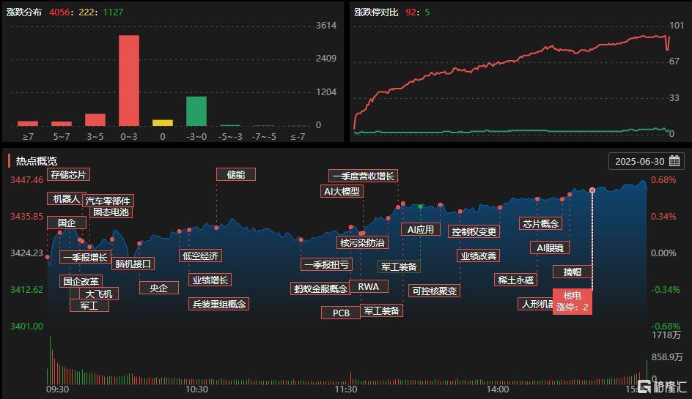Image resolution: width=692 pixels, height=399 pixels.
Task: Open the 业绩改善 hotspot tag
Action: (x=479, y=256)
